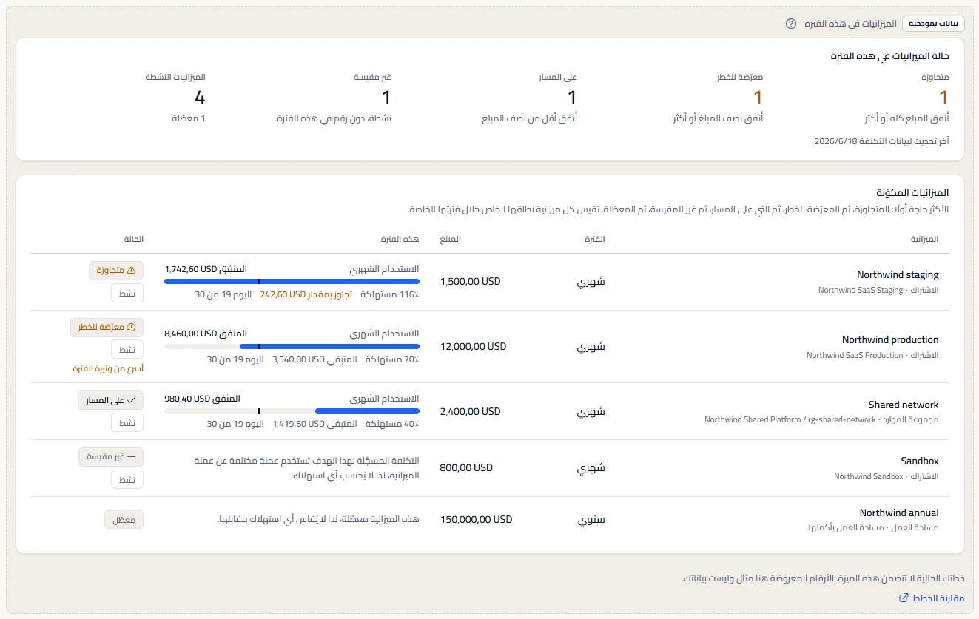This screenshot has width=979, height=619.
Task: Click the سنوي period cell
Action: [x=591, y=519]
